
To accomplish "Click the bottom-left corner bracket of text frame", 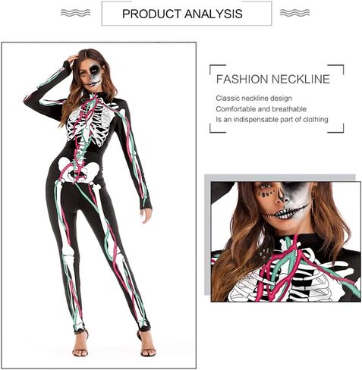I will (x=217, y=128).
